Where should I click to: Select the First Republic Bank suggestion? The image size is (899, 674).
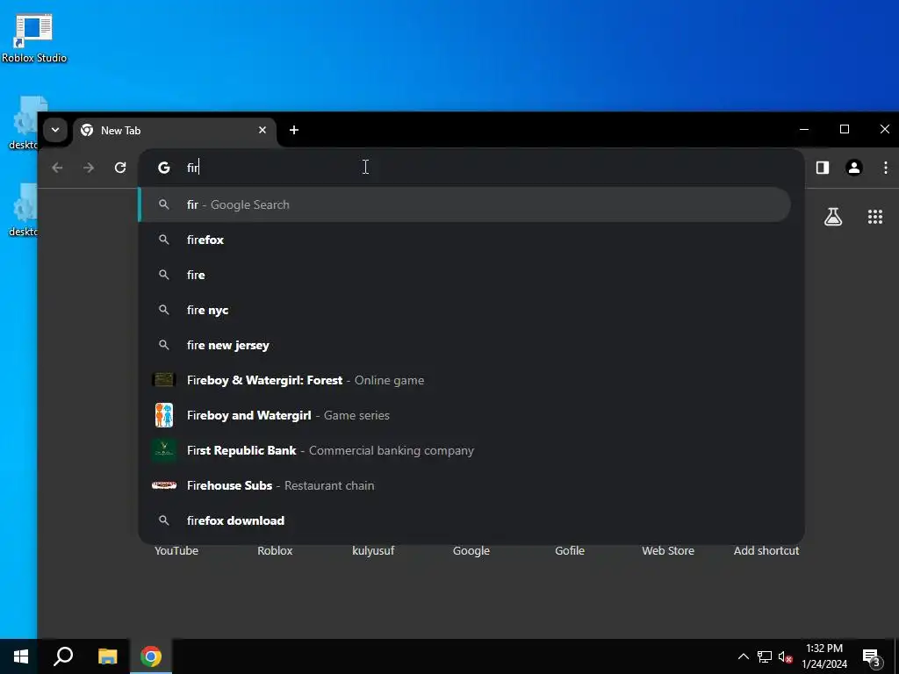point(465,450)
